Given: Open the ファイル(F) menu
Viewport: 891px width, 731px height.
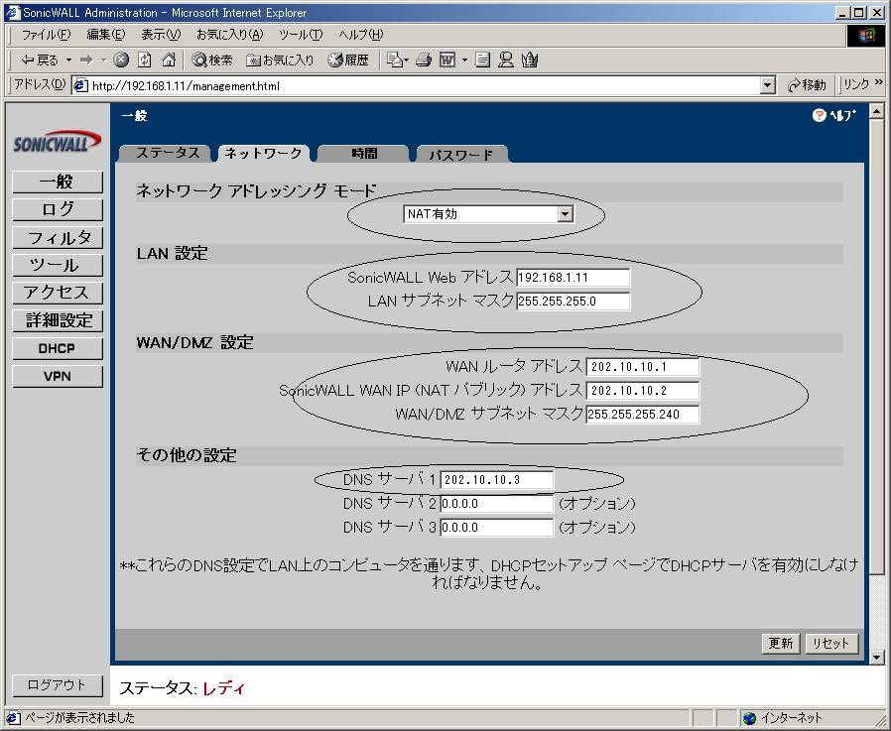Looking at the screenshot, I should coord(46,35).
